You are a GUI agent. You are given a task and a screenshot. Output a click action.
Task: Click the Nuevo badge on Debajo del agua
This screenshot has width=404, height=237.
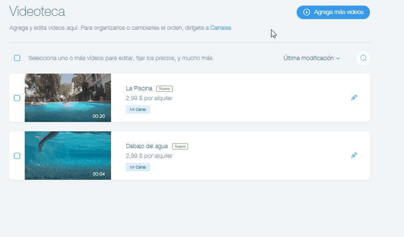point(180,146)
